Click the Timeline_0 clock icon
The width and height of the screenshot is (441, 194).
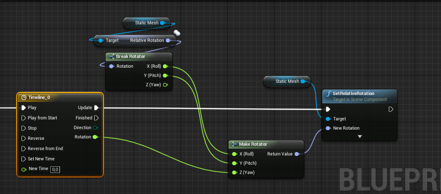tap(24, 97)
